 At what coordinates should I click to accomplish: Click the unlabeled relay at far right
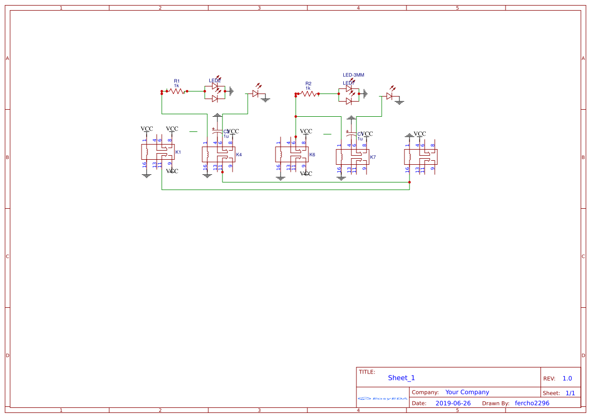421,157
